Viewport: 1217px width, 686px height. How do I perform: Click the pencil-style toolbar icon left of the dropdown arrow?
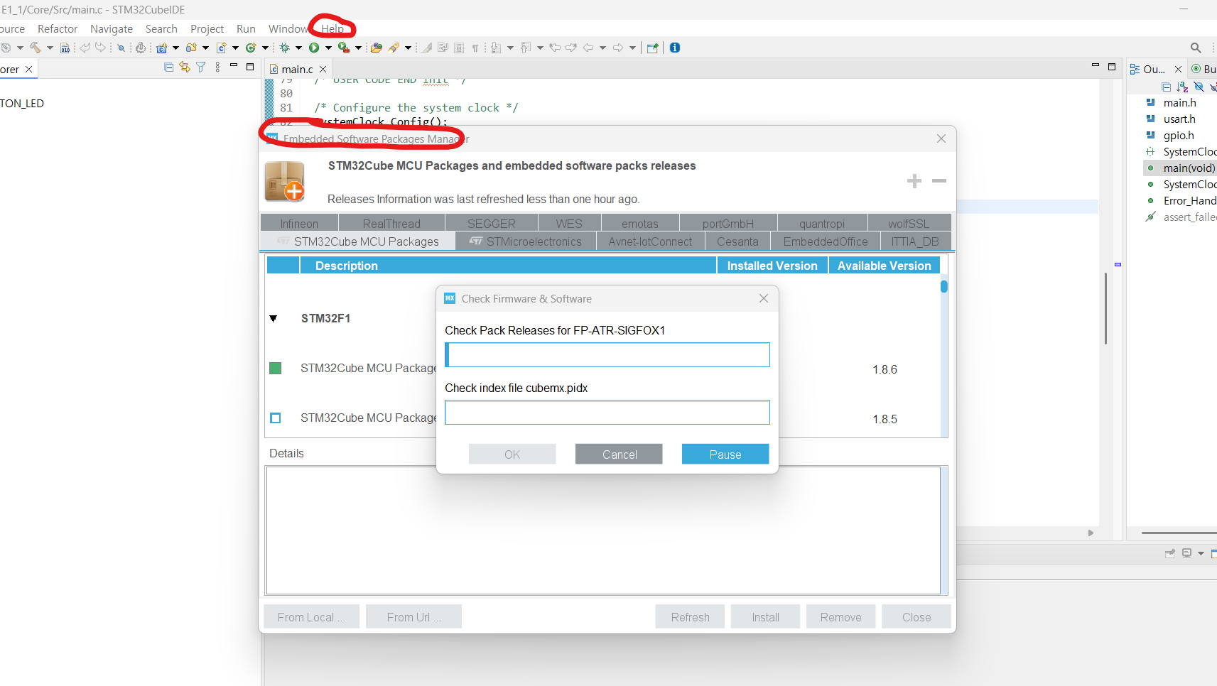[394, 48]
